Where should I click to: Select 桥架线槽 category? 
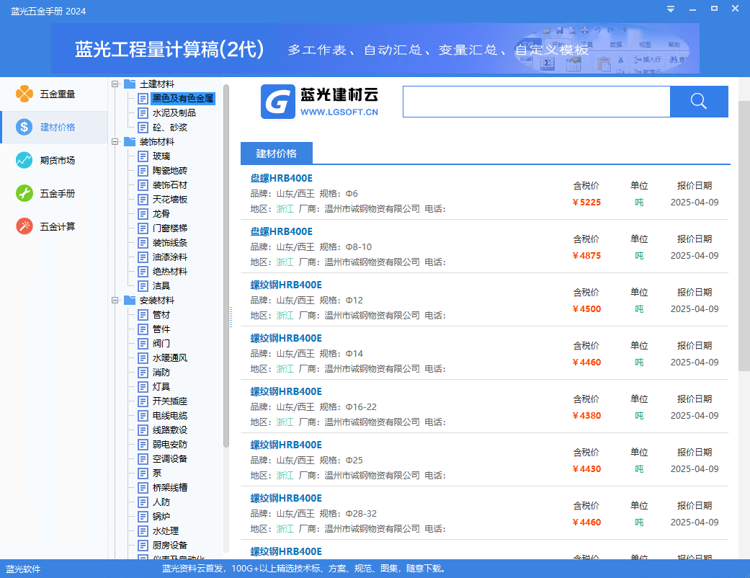pyautogui.click(x=170, y=488)
